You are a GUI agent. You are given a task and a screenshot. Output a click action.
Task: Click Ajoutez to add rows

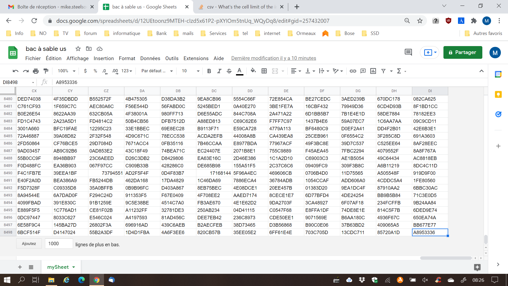pyautogui.click(x=29, y=244)
